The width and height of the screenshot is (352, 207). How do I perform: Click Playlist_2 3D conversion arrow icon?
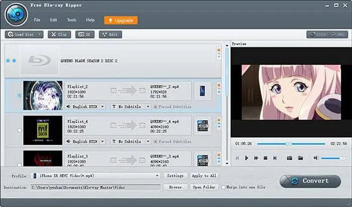tap(128, 91)
